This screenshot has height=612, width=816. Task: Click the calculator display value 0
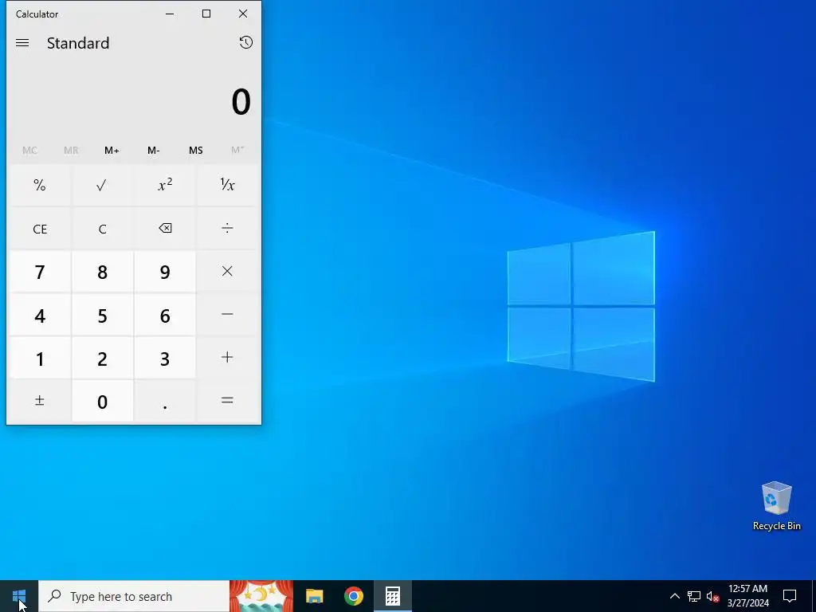pos(241,101)
